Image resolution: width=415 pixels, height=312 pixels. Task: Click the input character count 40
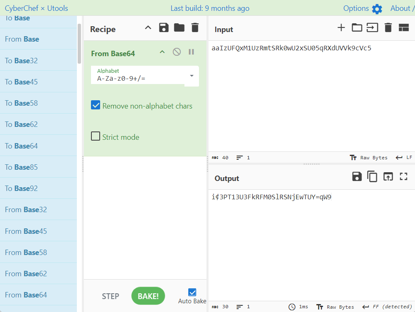220,158
